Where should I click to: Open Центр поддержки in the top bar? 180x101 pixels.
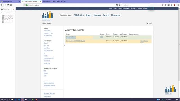124,8
